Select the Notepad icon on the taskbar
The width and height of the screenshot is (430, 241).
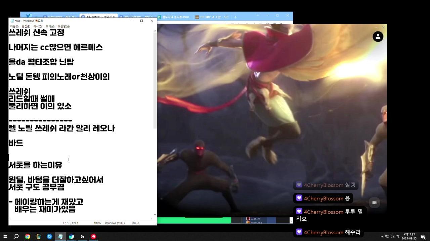coord(60,237)
